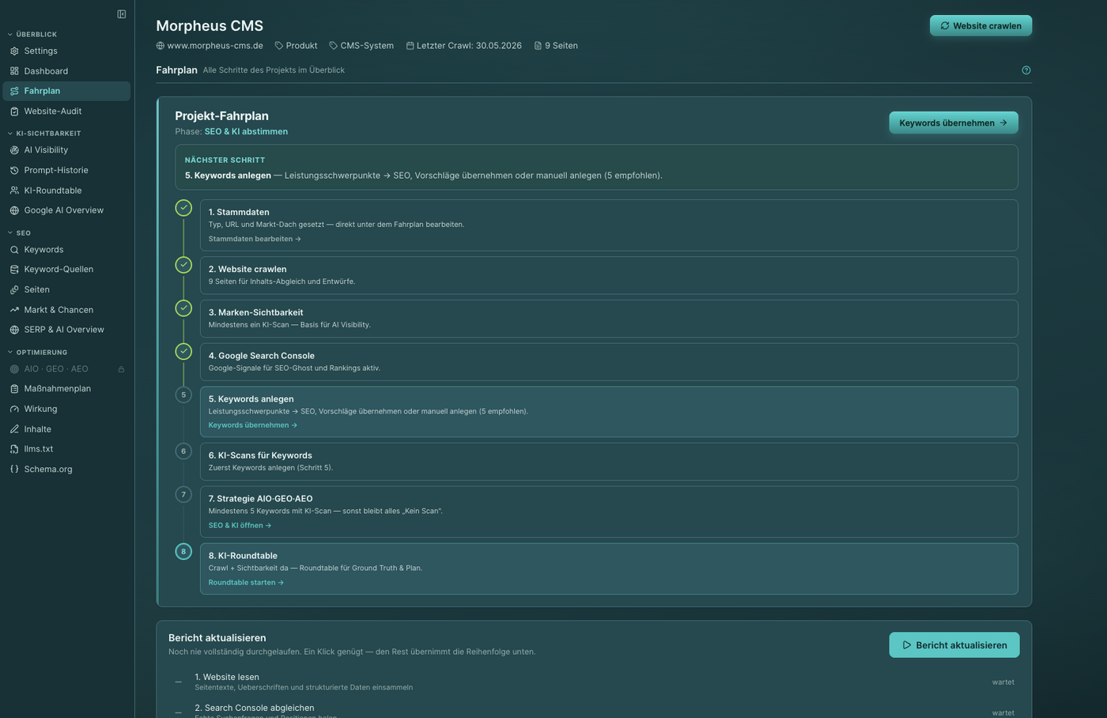Click the lock icon beside AIO · GEO · AEO
The image size is (1107, 718).
(x=121, y=369)
